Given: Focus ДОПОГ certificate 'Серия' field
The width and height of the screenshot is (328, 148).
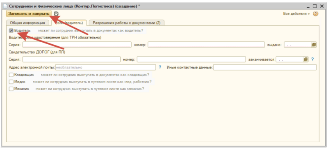Looking at the screenshot, I should click(71, 59).
